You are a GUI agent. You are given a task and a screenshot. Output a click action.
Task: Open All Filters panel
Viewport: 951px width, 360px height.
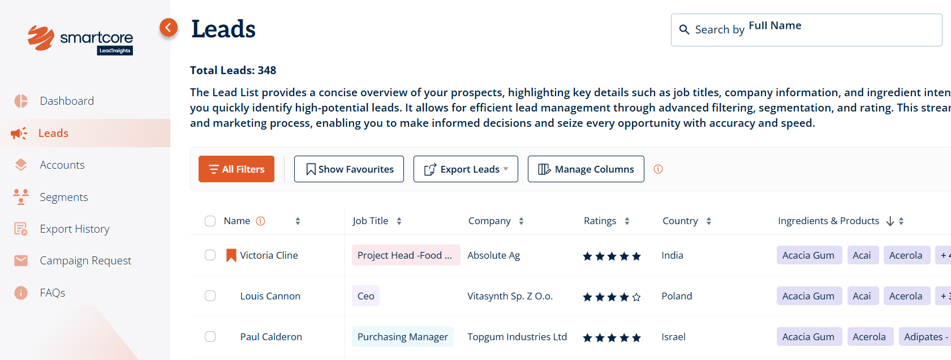pyautogui.click(x=236, y=169)
